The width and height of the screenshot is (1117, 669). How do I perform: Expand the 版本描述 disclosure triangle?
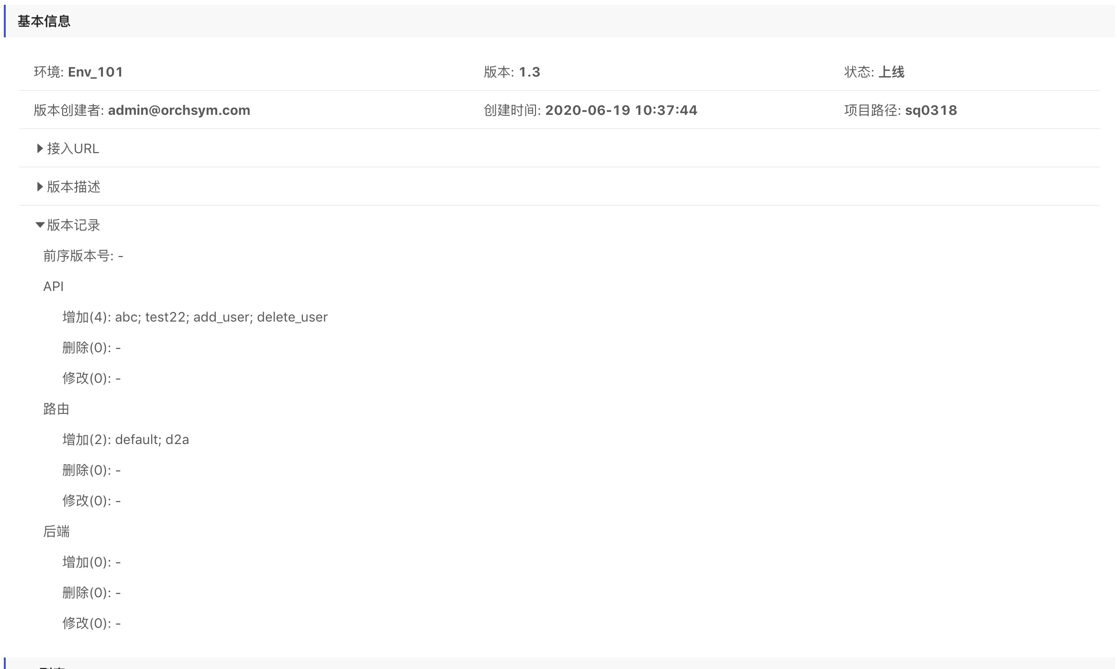40,187
